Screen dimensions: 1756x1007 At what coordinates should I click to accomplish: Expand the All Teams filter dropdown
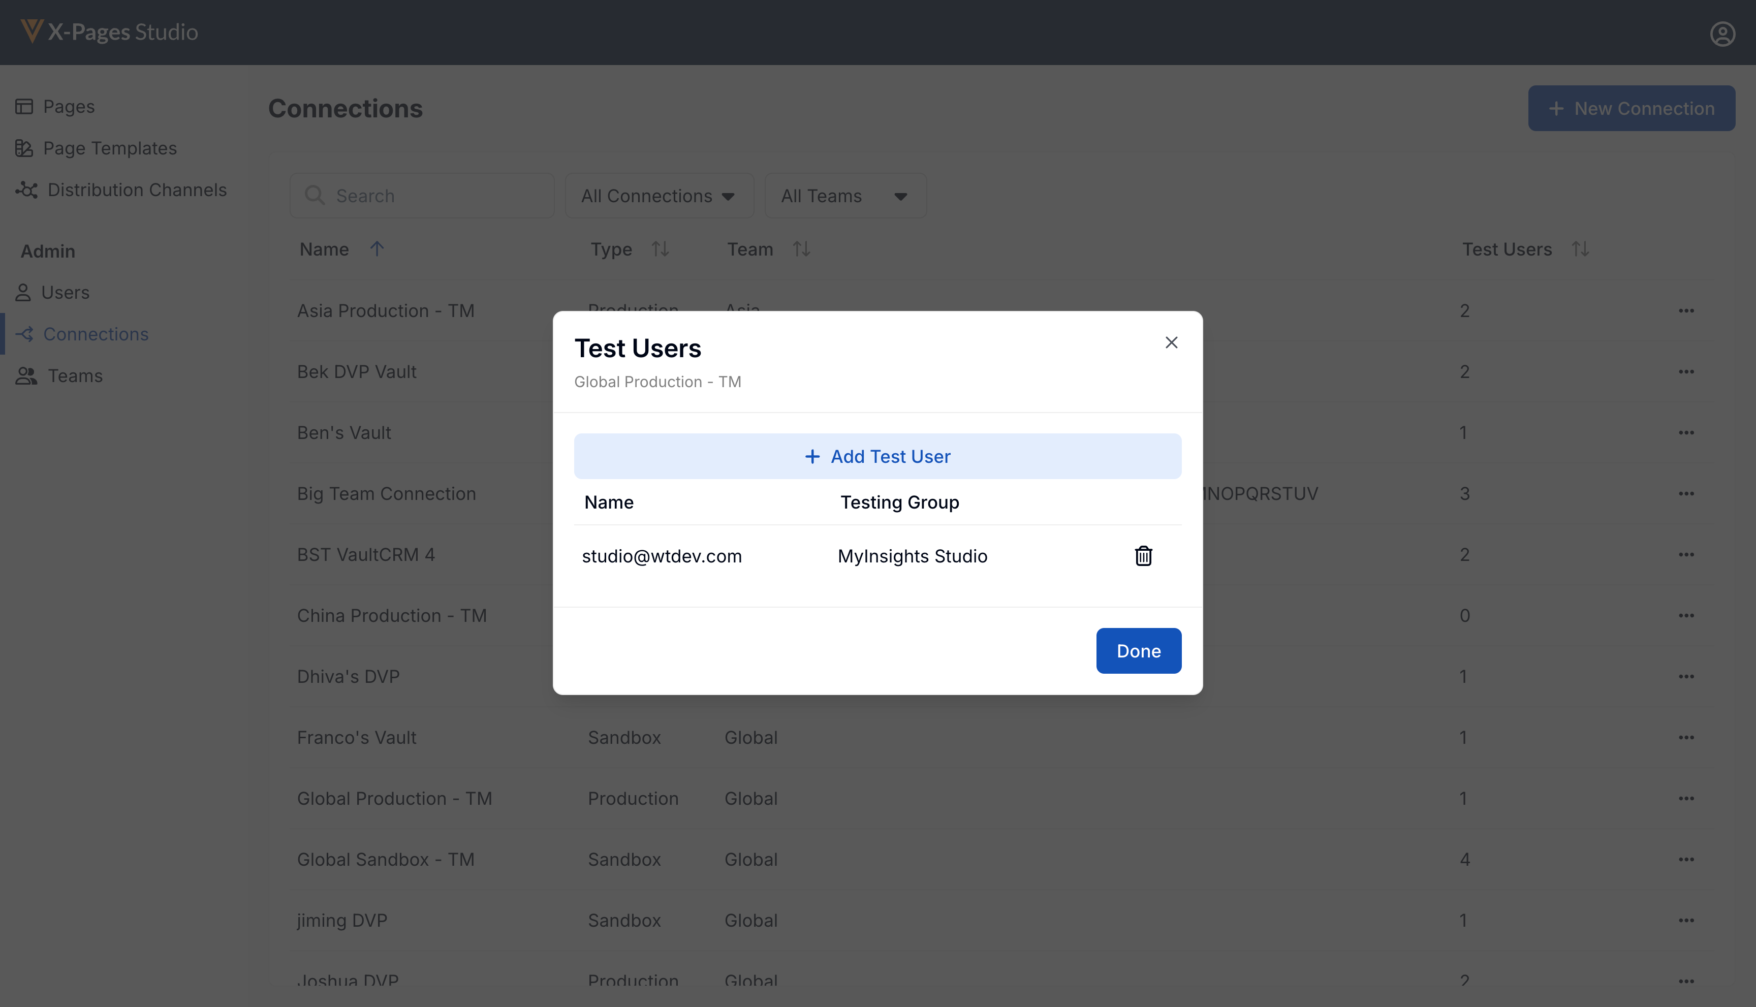844,196
